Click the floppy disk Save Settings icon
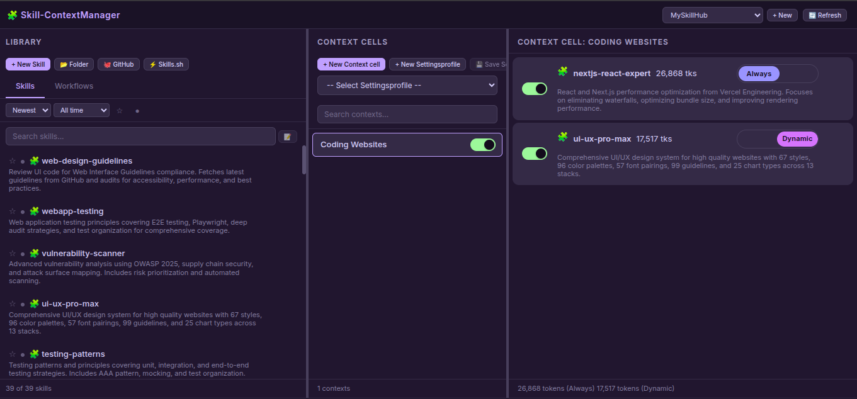 point(480,64)
